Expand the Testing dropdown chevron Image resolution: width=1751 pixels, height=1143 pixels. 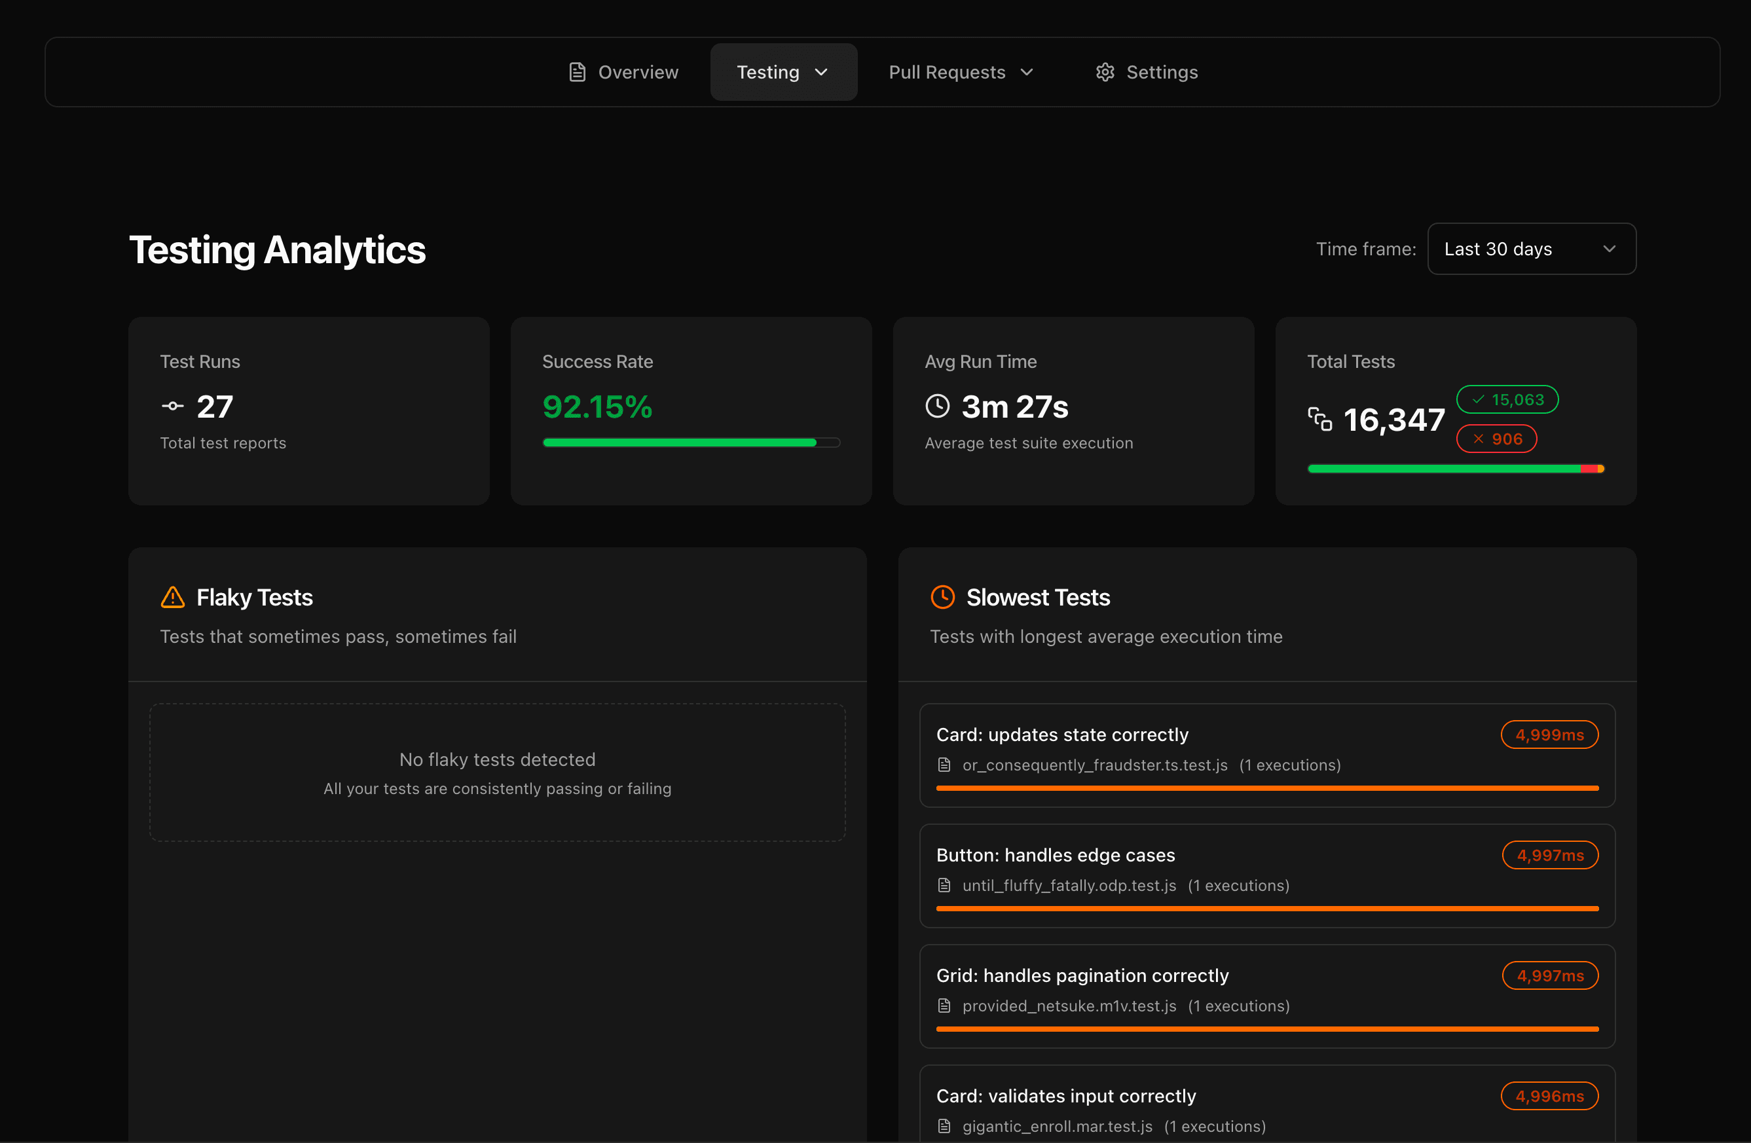822,72
